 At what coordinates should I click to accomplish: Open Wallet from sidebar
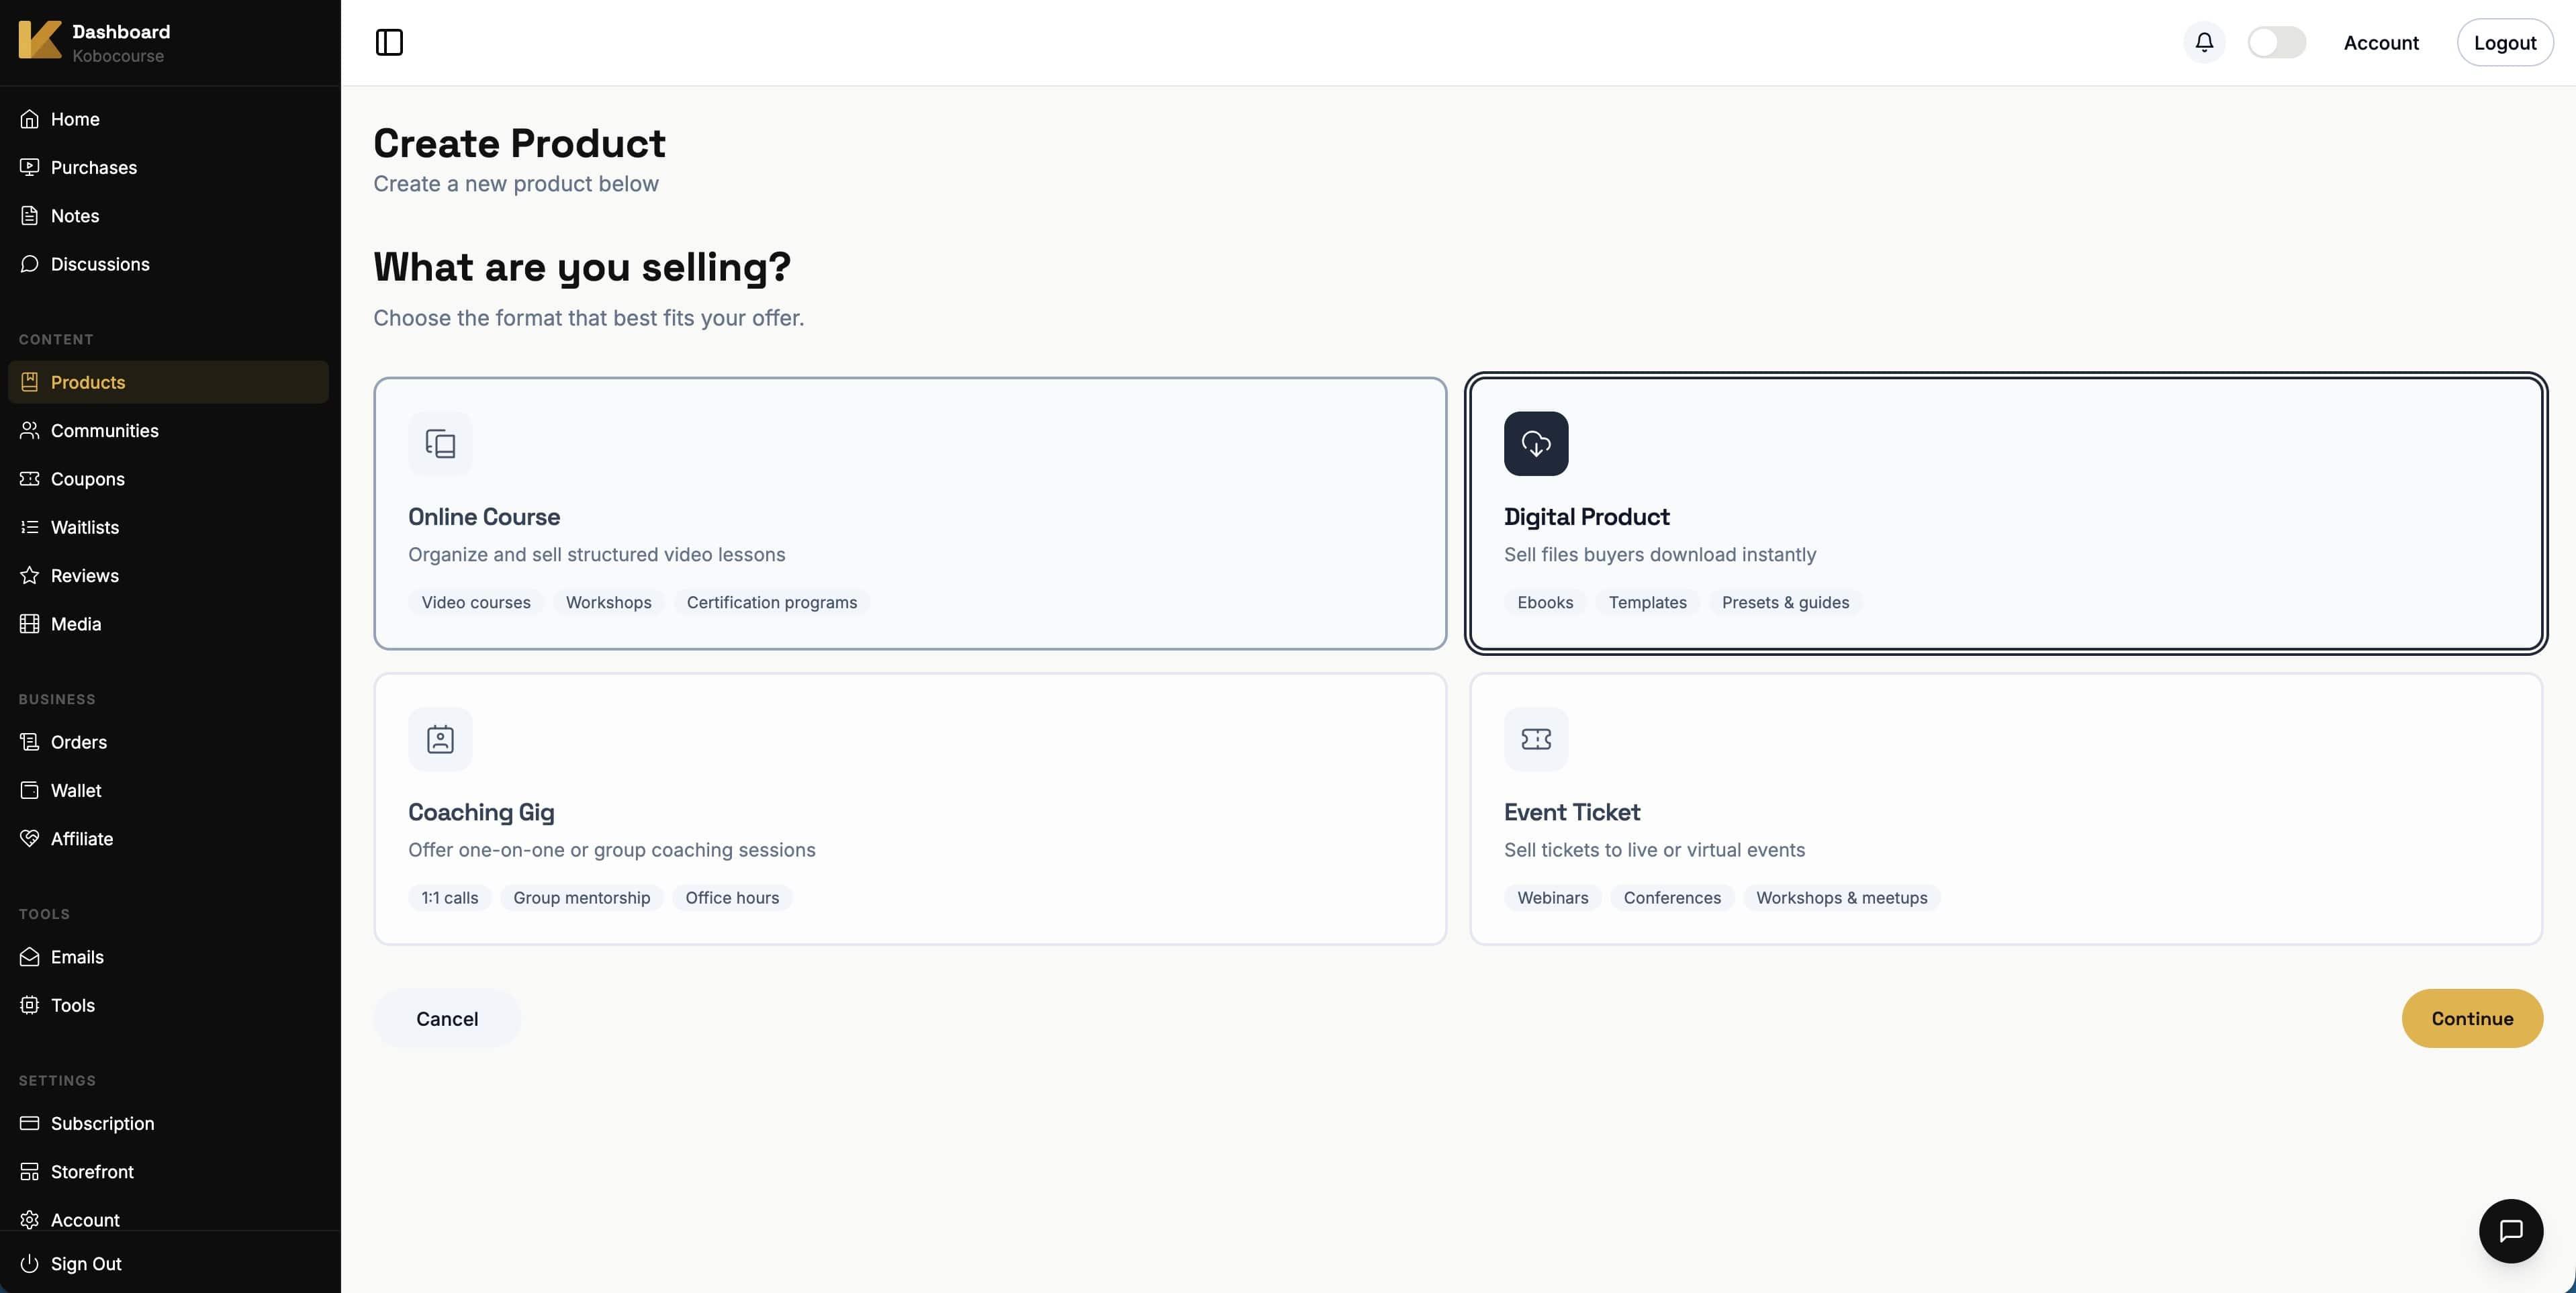[x=168, y=791]
